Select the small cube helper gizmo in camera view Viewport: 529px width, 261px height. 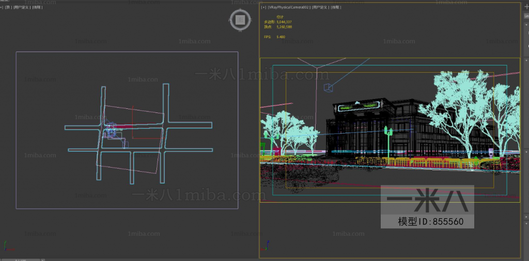(x=328, y=88)
